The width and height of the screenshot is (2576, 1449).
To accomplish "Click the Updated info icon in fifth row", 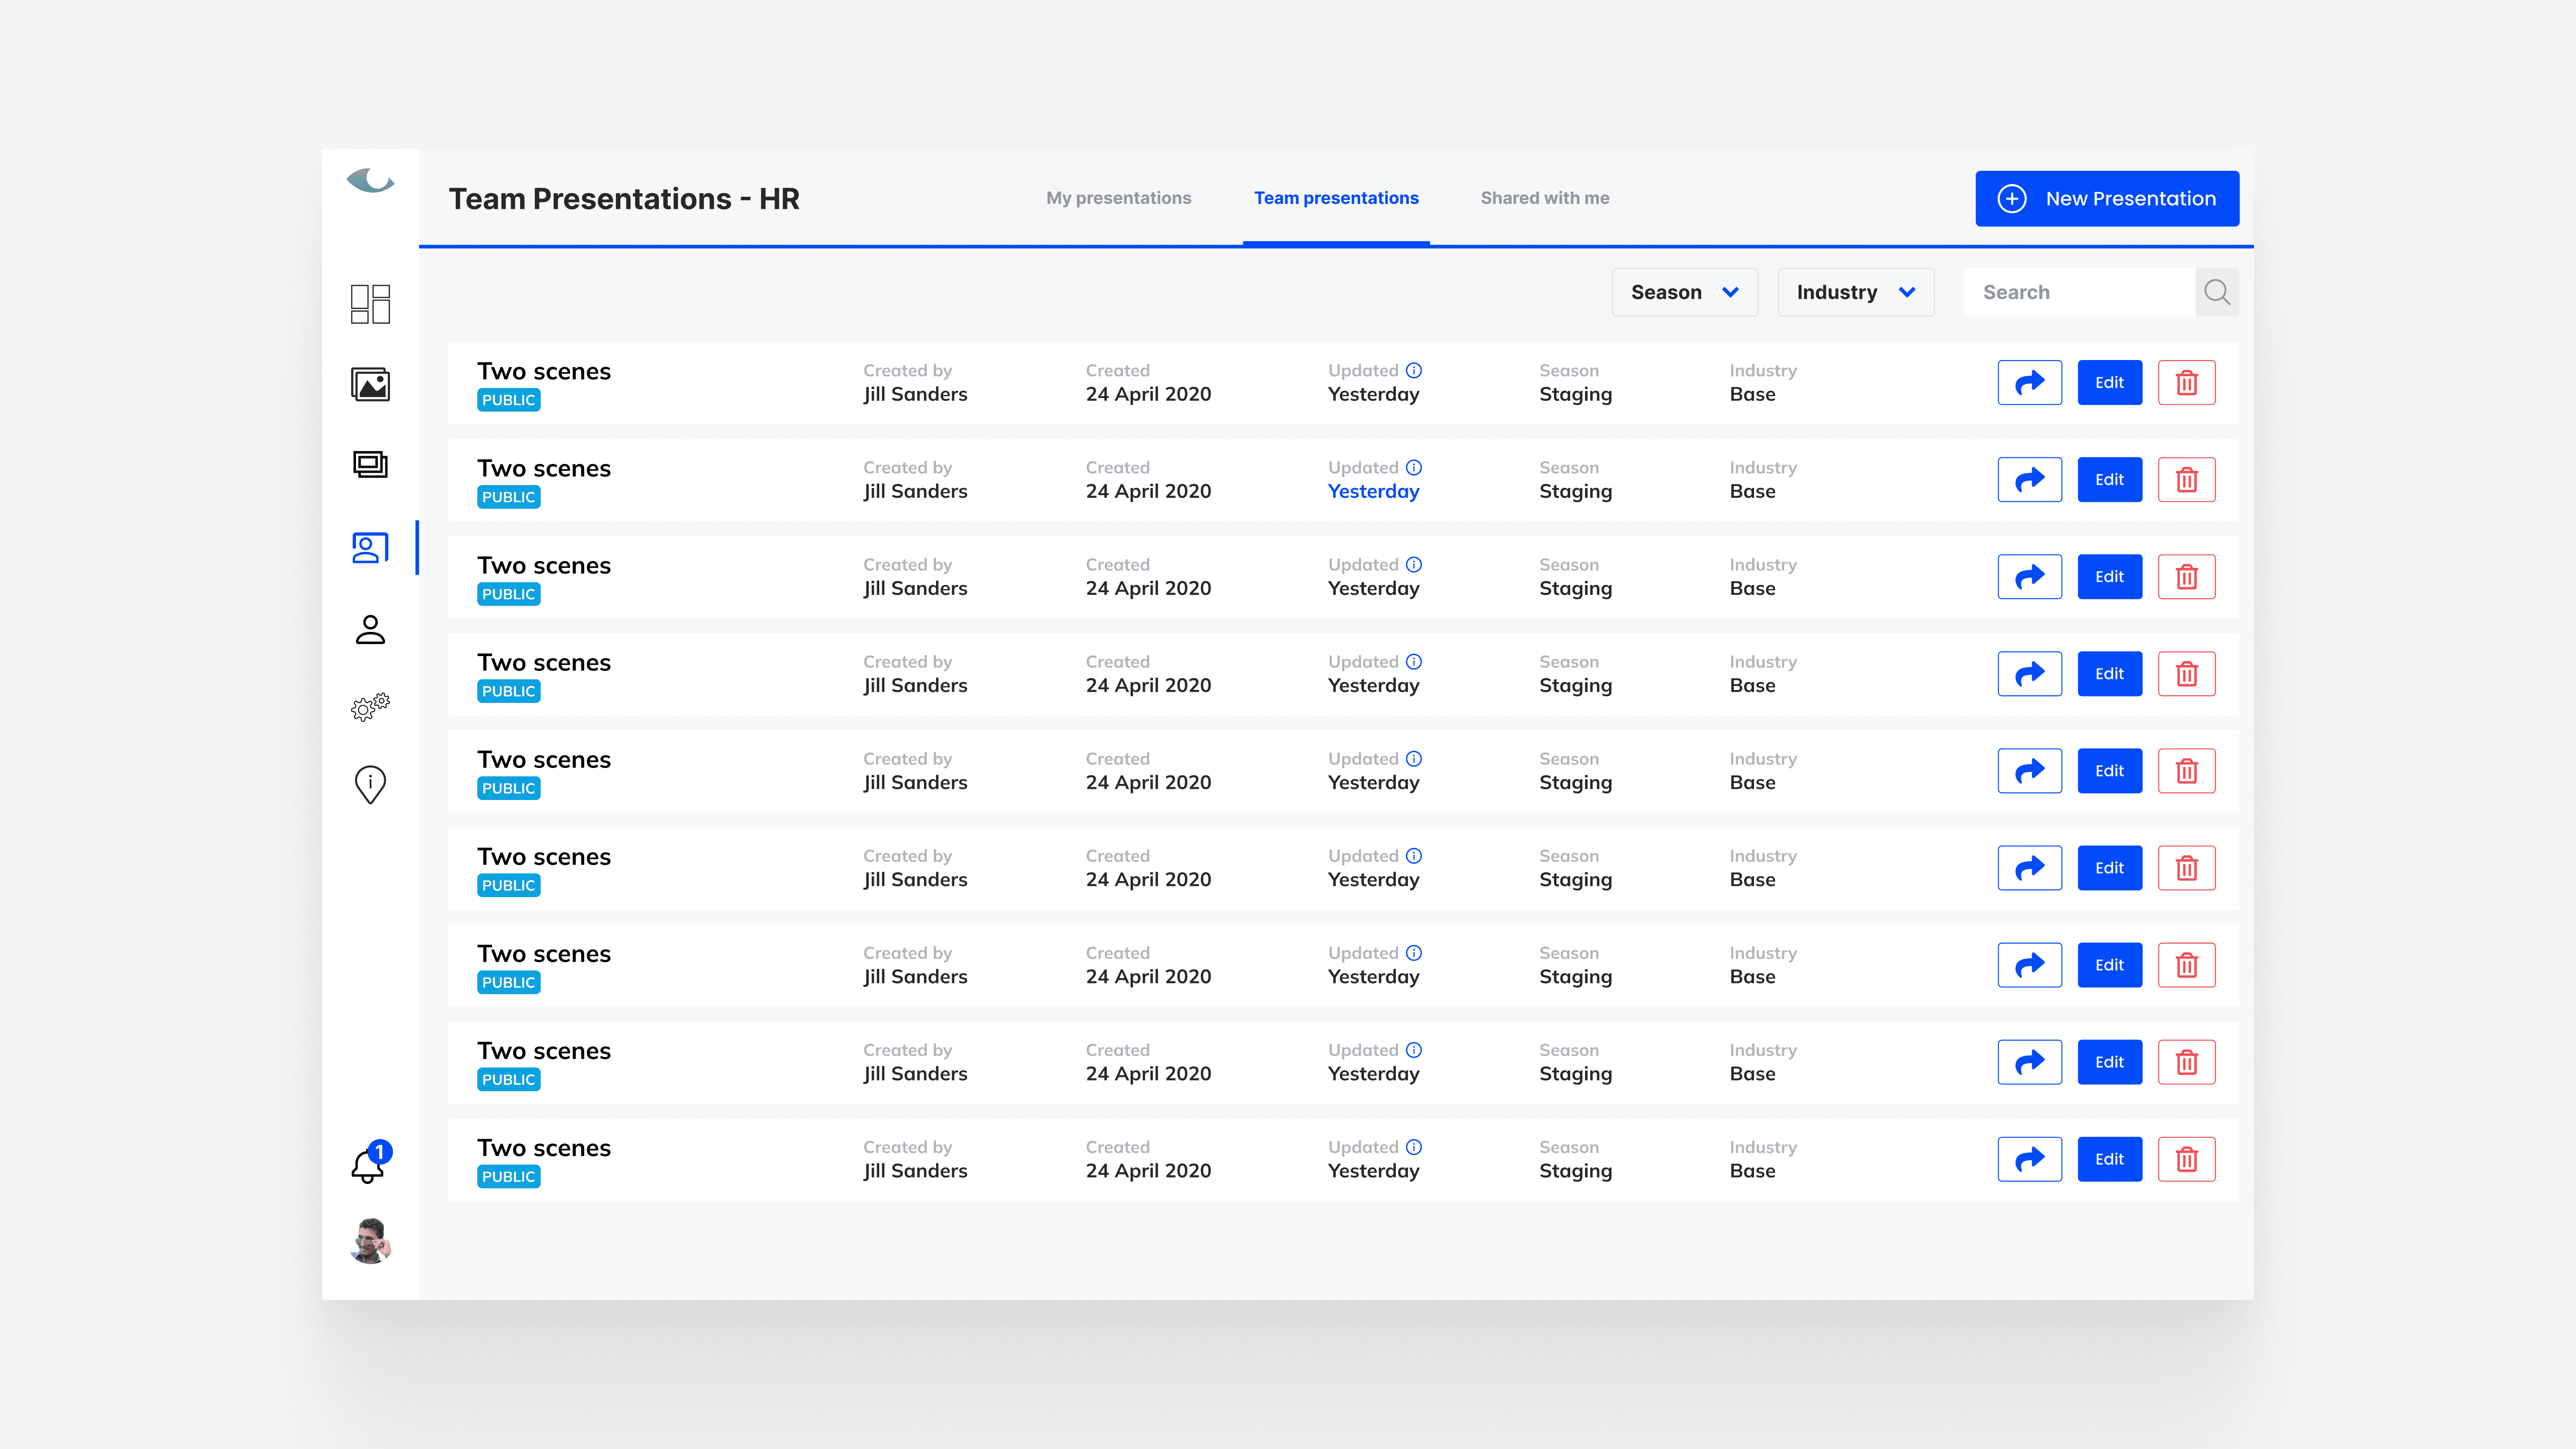I will point(1414,758).
